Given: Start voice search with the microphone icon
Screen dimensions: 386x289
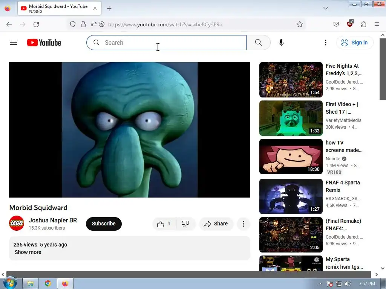Looking at the screenshot, I should (x=281, y=43).
